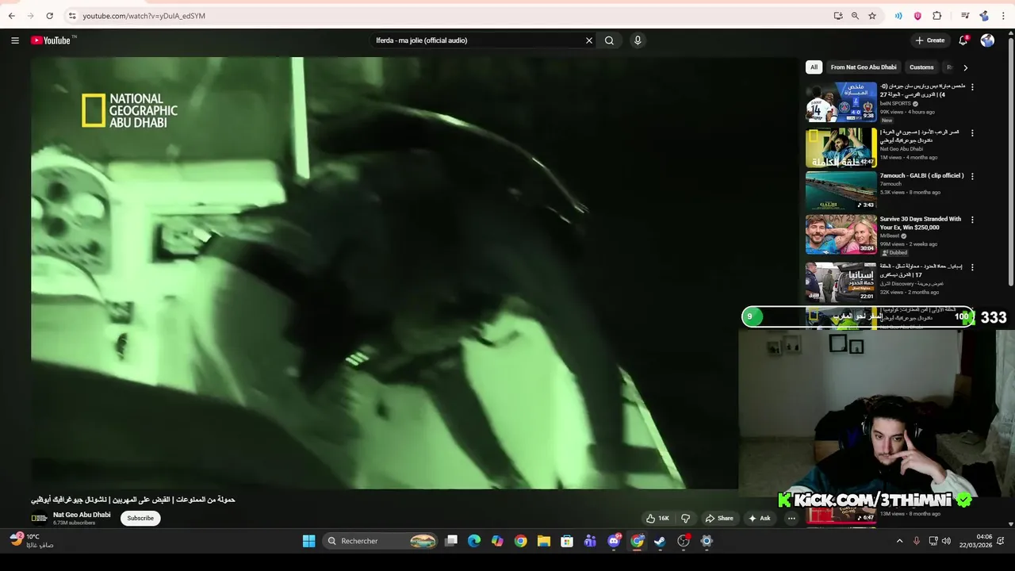This screenshot has width=1015, height=571.
Task: Open the YouTube account avatar menu
Action: coord(987,40)
